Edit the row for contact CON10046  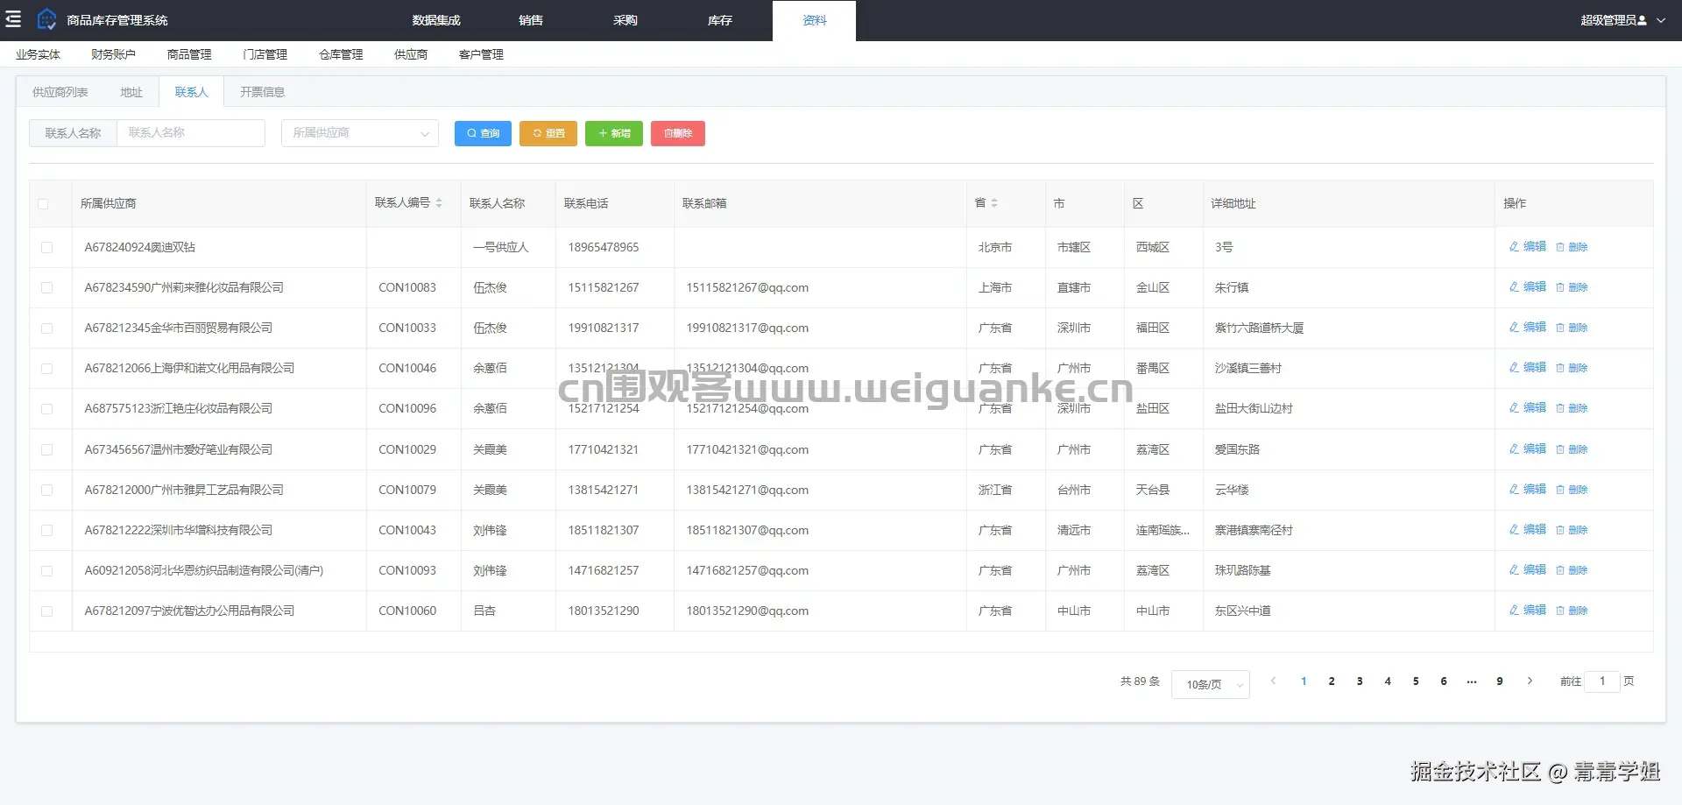(x=1527, y=368)
